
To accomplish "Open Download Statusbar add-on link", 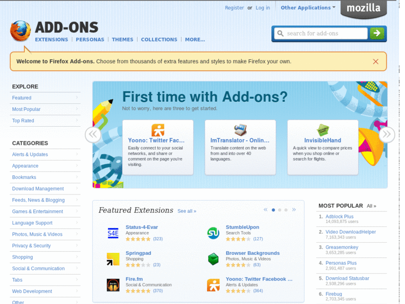I will 347,278.
